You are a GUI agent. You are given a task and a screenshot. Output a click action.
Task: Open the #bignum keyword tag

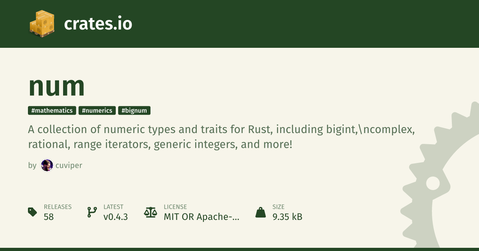tap(134, 111)
